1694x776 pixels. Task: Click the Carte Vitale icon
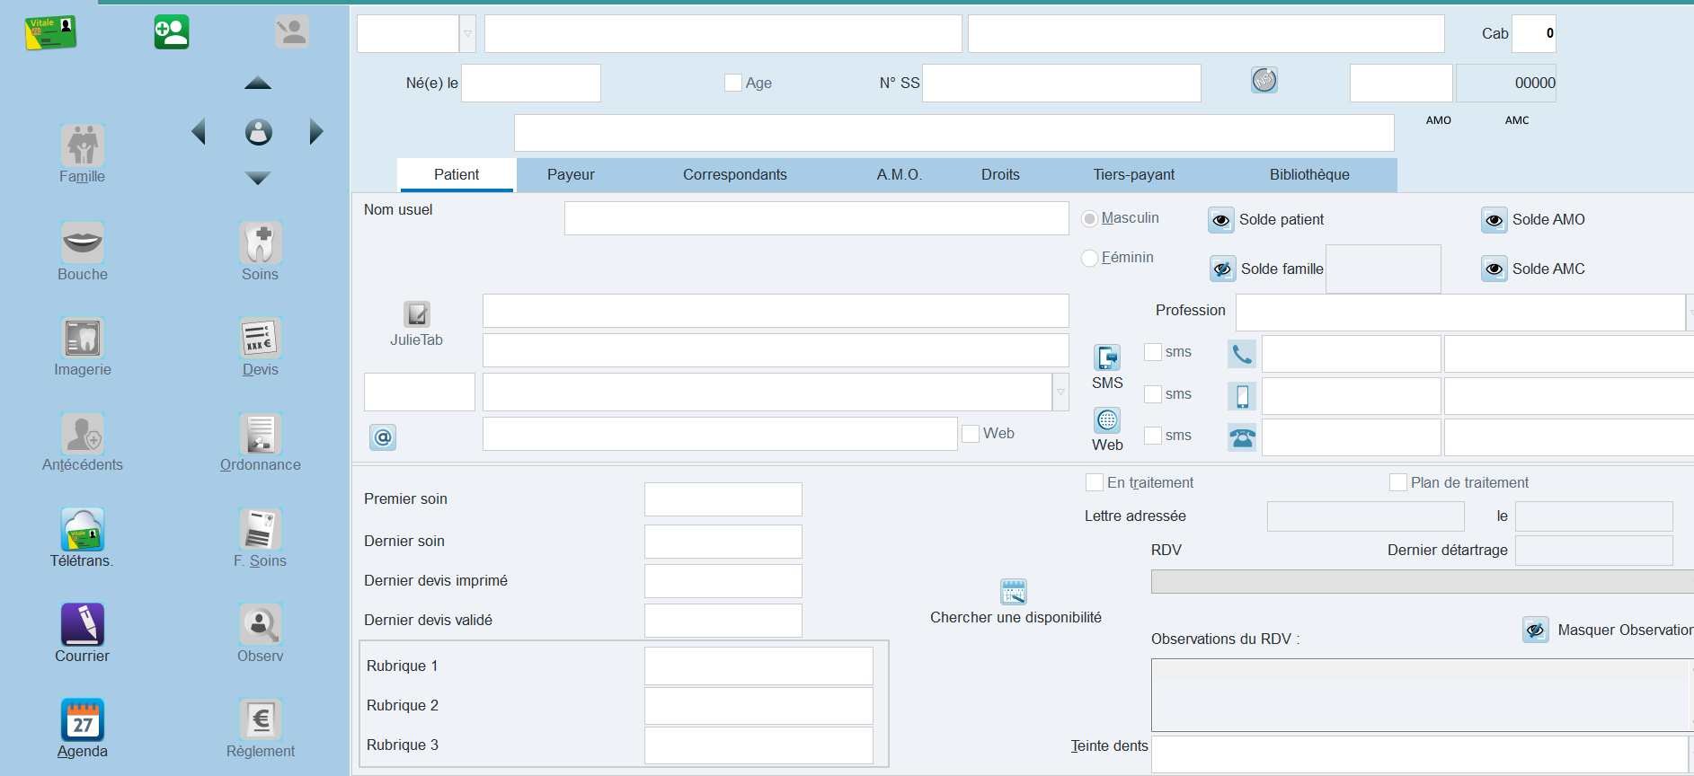click(50, 32)
